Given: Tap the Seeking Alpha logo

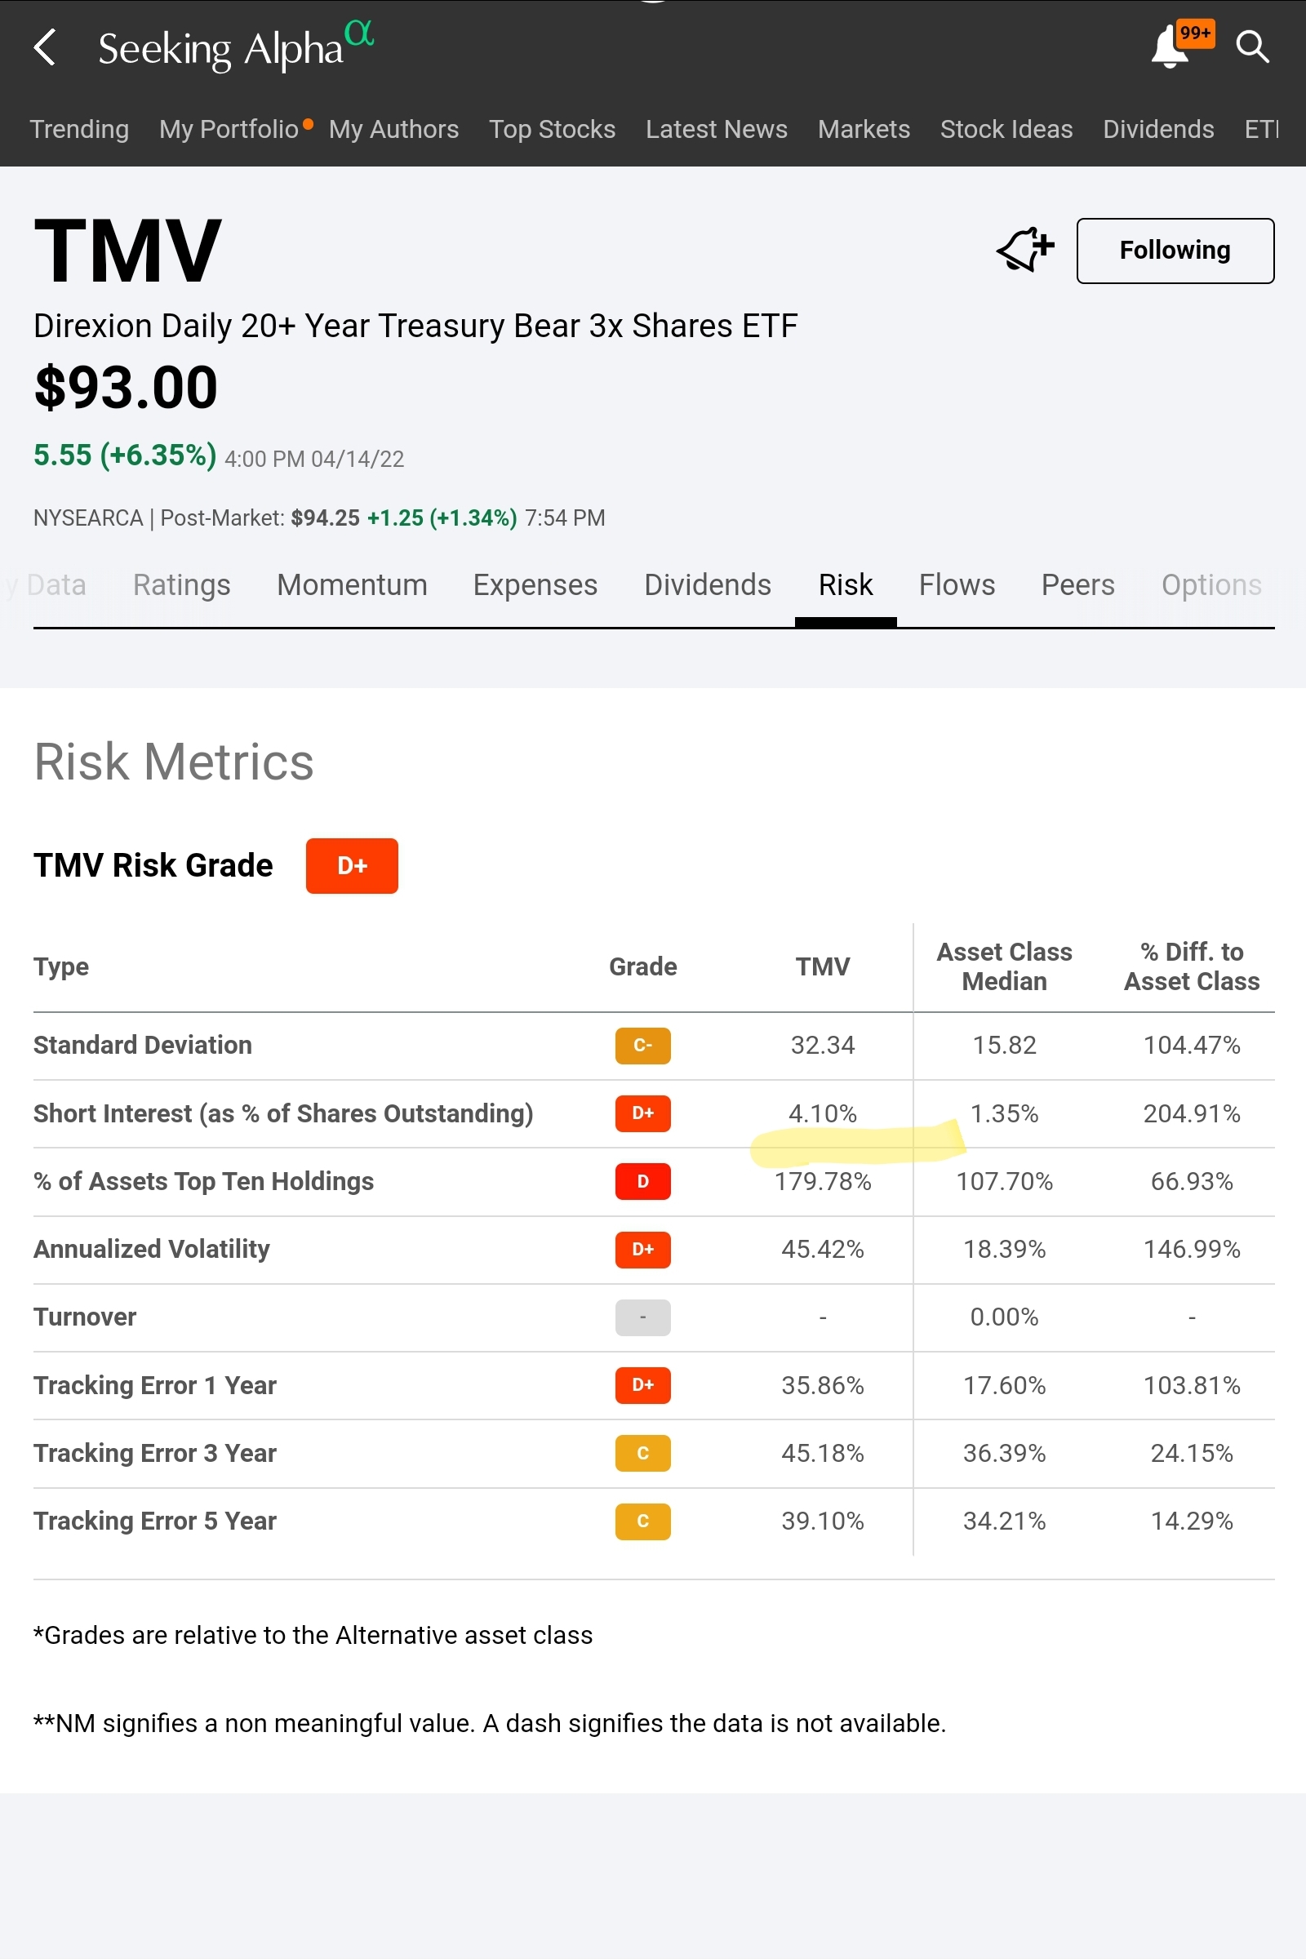Looking at the screenshot, I should (236, 47).
